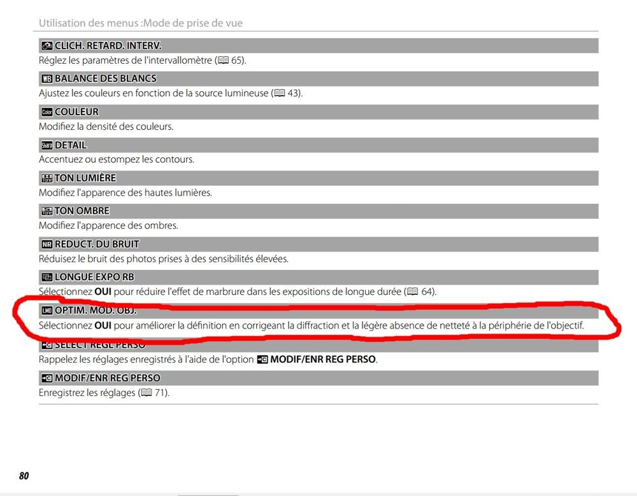
Task: Click the WB icon beside BALANCE DES BLANCS
Action: click(x=47, y=79)
